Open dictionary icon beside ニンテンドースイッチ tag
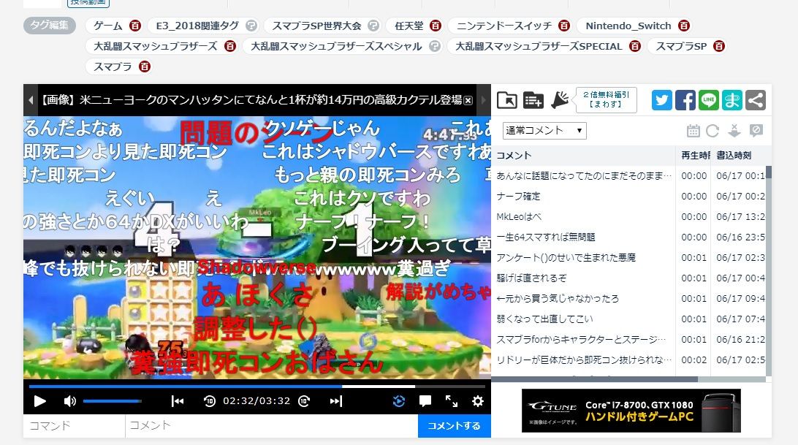The height and width of the screenshot is (445, 798). (x=564, y=26)
